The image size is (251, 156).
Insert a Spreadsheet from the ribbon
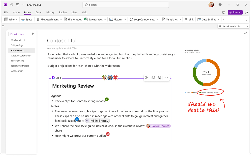(94, 19)
